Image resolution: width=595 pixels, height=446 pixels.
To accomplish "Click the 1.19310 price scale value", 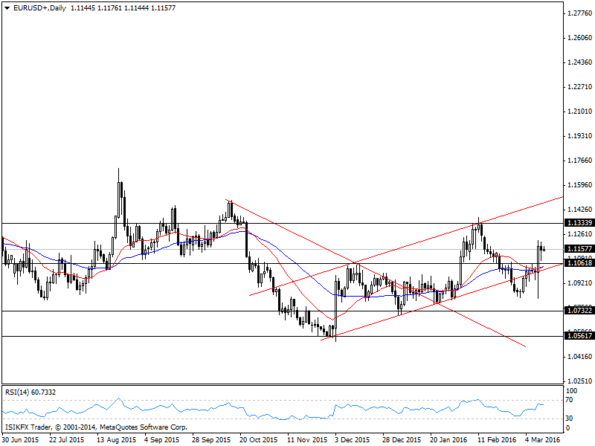I will tap(579, 136).
